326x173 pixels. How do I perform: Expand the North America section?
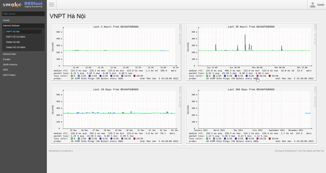[10, 64]
